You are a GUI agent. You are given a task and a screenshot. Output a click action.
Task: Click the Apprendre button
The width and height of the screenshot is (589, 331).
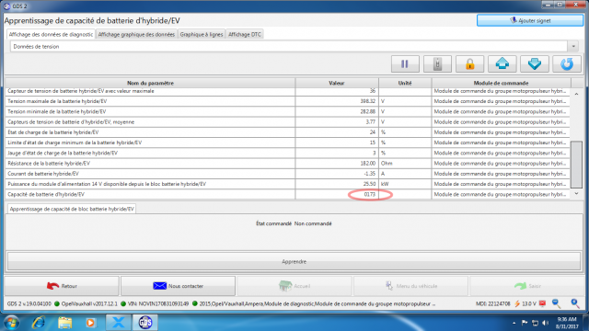tap(294, 261)
